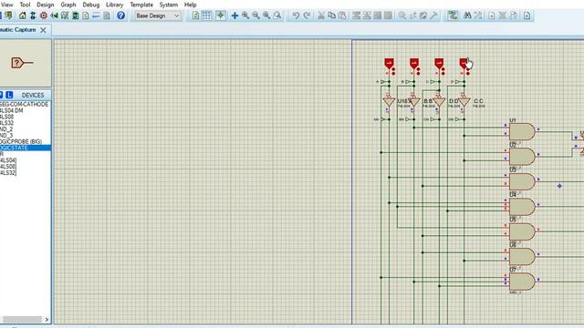Click the Exit to Parent Sheet icon

513,15
